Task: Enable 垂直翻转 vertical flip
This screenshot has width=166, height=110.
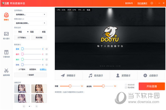Action: (32, 69)
